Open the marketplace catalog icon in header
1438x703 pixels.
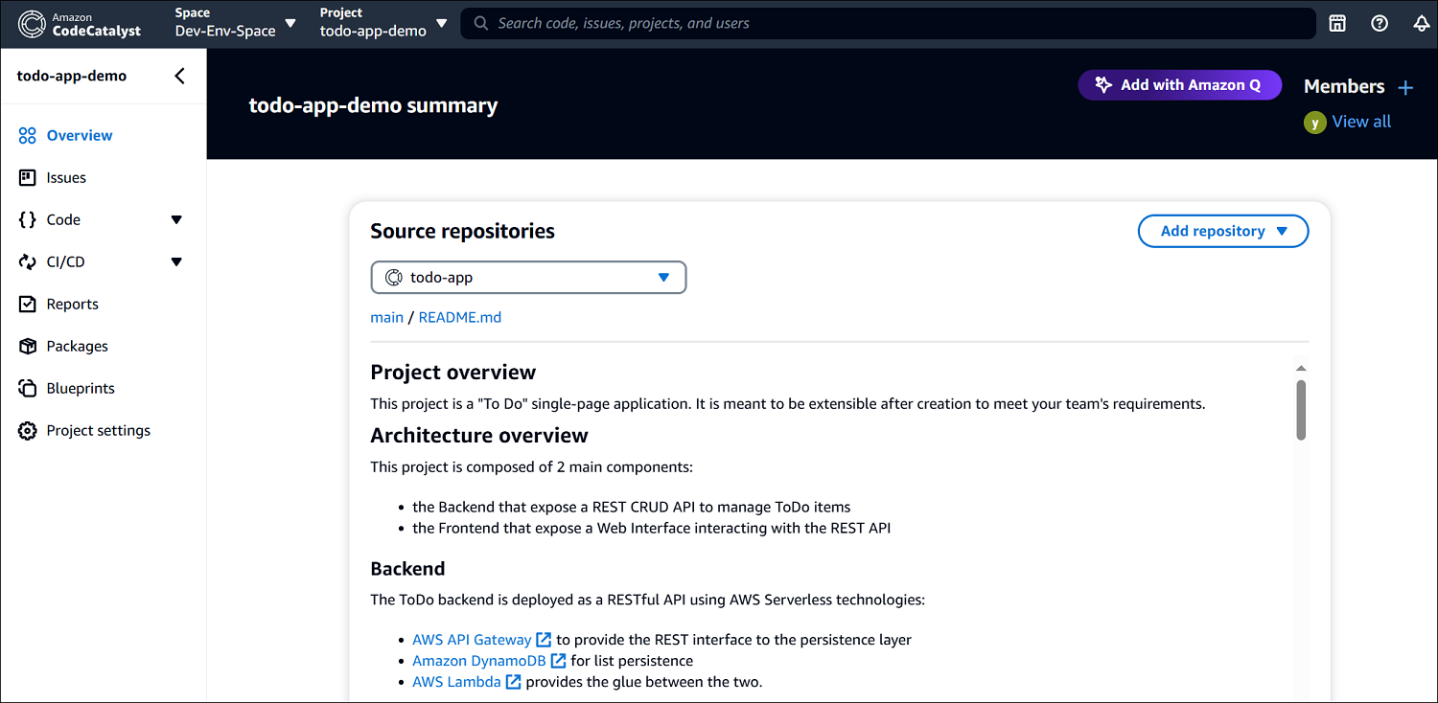pyautogui.click(x=1337, y=24)
